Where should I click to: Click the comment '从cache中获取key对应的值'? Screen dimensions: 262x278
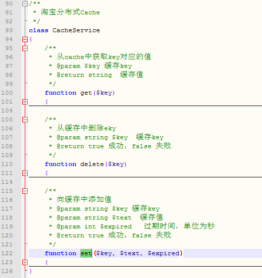click(x=104, y=56)
